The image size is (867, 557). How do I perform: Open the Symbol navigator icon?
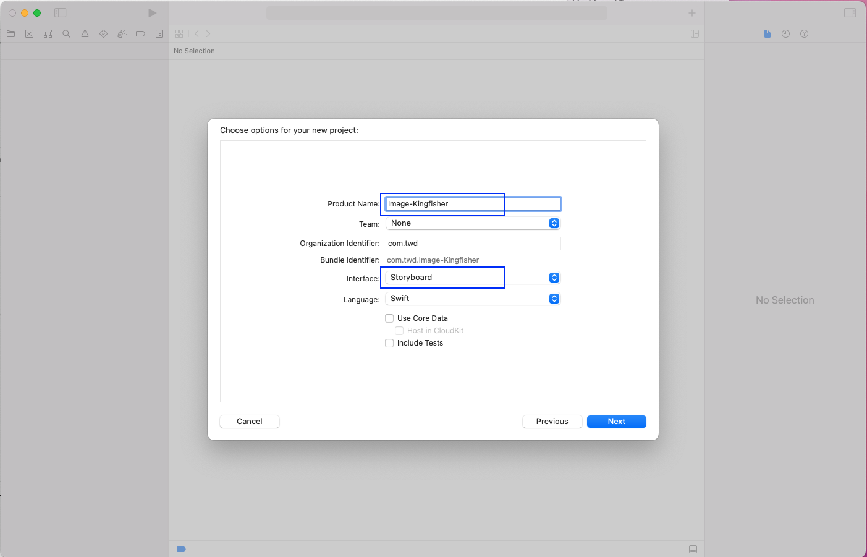pos(48,34)
